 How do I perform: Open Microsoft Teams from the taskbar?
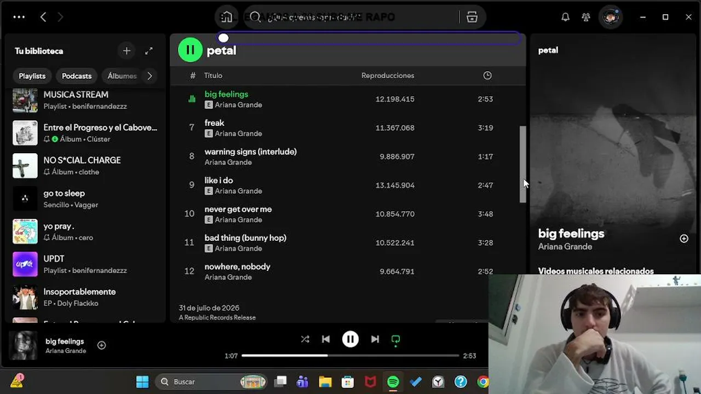point(302,381)
